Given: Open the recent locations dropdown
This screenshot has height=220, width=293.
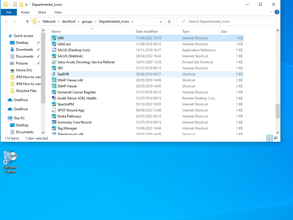Looking at the screenshot, I should tap(21, 21).
